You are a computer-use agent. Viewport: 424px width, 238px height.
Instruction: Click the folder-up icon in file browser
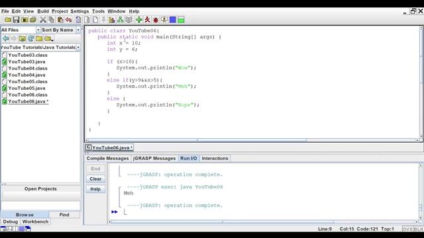22,38
